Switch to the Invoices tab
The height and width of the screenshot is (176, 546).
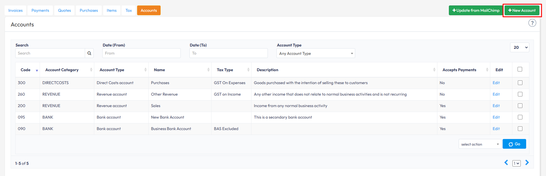tap(16, 10)
